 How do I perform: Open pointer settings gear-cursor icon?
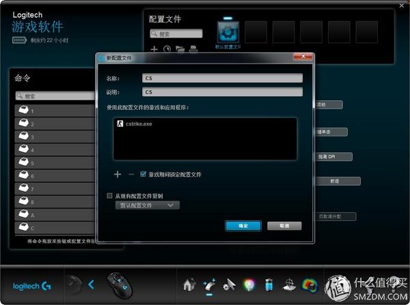(x=229, y=285)
